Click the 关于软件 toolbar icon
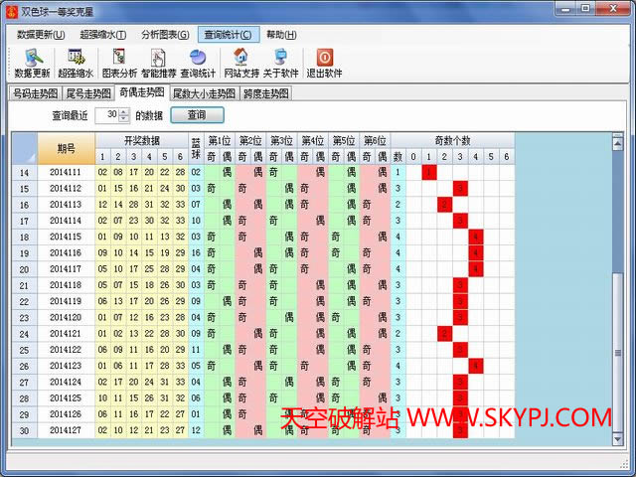Image resolution: width=636 pixels, height=477 pixels. [x=280, y=63]
